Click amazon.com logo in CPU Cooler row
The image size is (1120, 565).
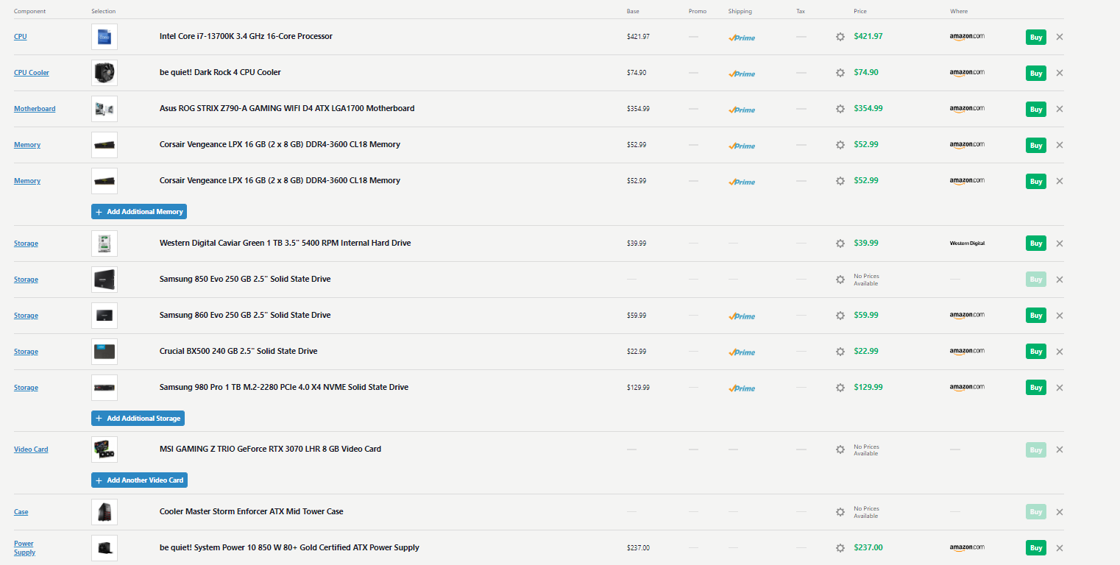[967, 73]
